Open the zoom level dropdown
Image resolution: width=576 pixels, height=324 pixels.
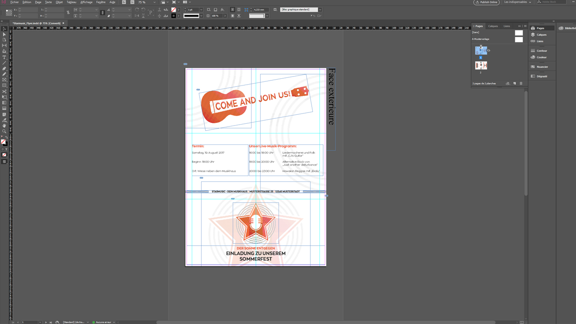coord(154,2)
